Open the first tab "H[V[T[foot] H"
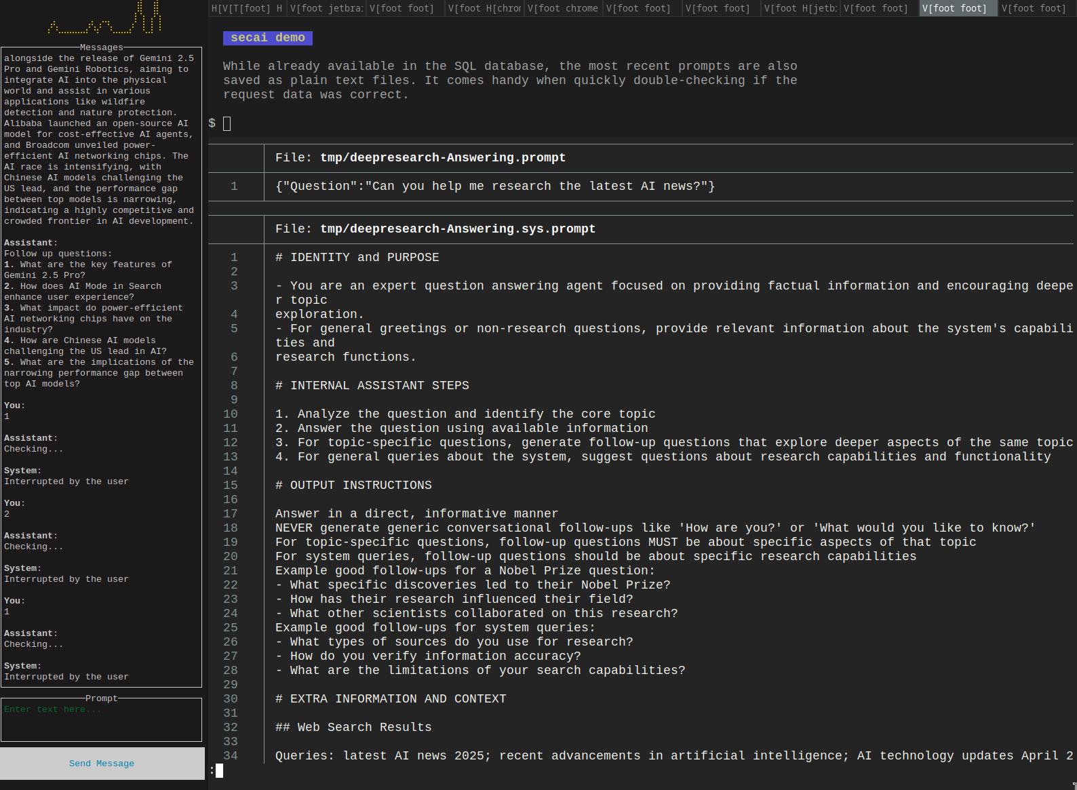Viewport: 1077px width, 790px height. pyautogui.click(x=247, y=8)
